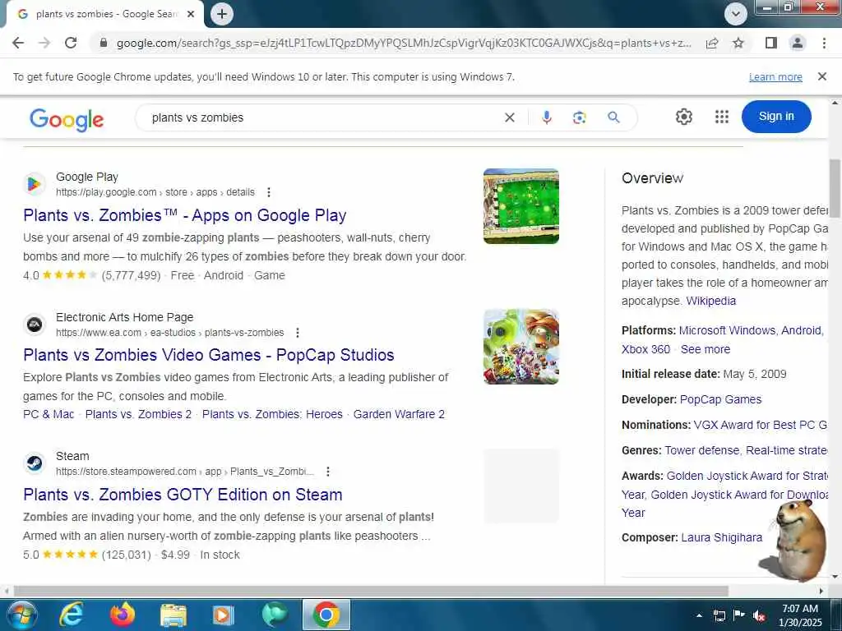
Task: Click the Sign in button
Action: click(776, 117)
